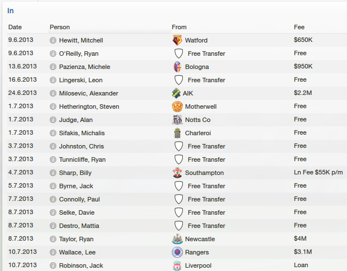Select the Wallace, Lee transfer row

pos(177,252)
